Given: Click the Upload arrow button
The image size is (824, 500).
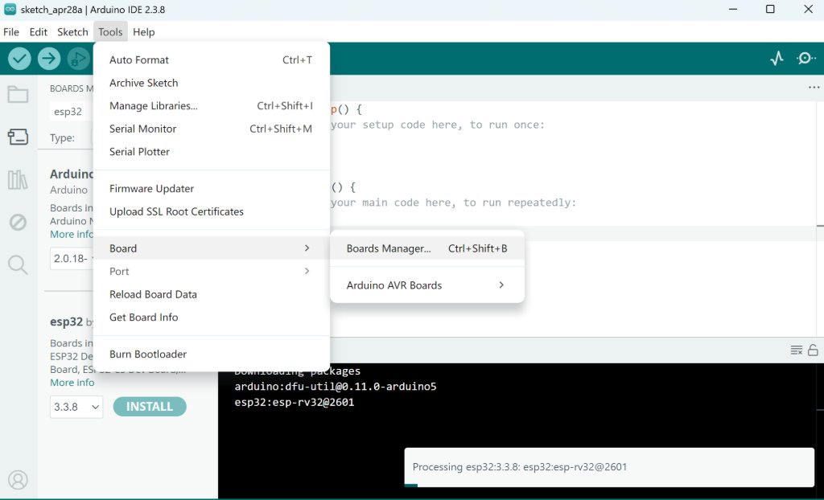Looking at the screenshot, I should click(x=49, y=59).
